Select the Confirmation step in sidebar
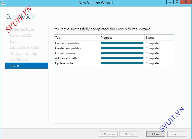Image resolution: width=192 pixels, height=139 pixels. [19, 60]
